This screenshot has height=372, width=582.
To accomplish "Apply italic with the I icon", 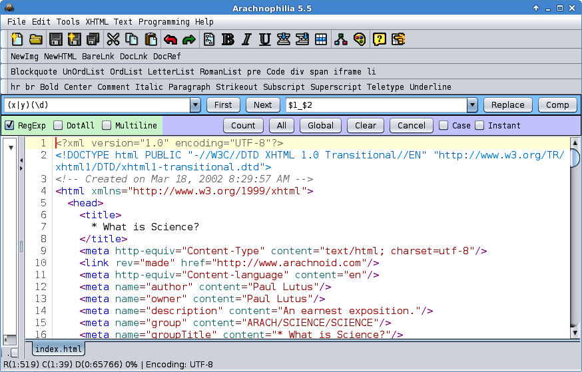I will point(246,39).
